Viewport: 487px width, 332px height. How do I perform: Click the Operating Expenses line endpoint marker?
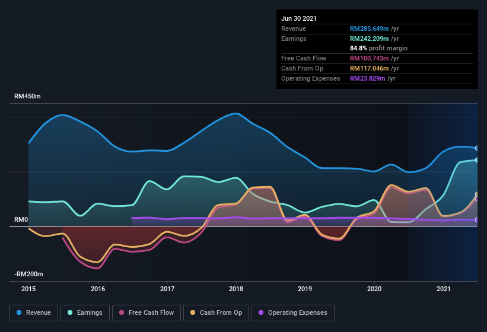click(x=477, y=220)
